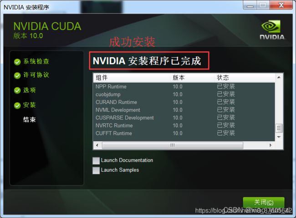
Task: Click the NVIDIA CUDA title text
Action: [x=47, y=26]
